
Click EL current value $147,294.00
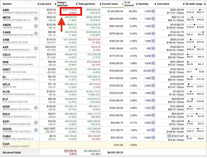116,78
